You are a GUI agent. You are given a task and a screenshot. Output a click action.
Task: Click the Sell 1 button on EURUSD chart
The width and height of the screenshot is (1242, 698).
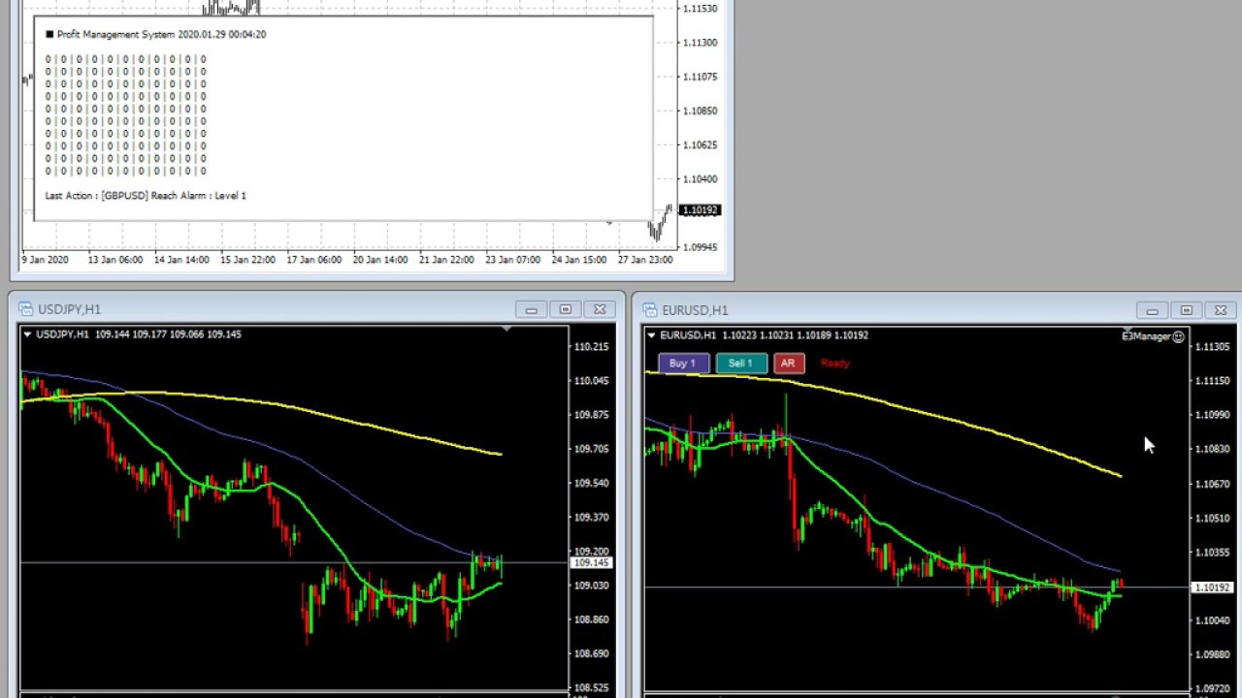(x=740, y=364)
